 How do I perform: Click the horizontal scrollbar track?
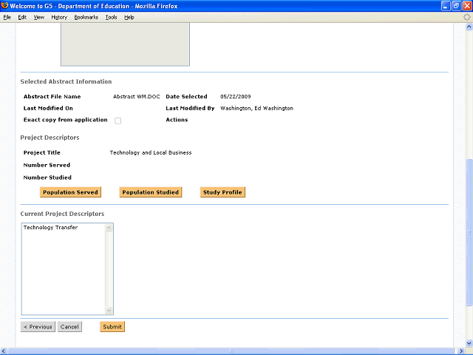click(x=232, y=351)
